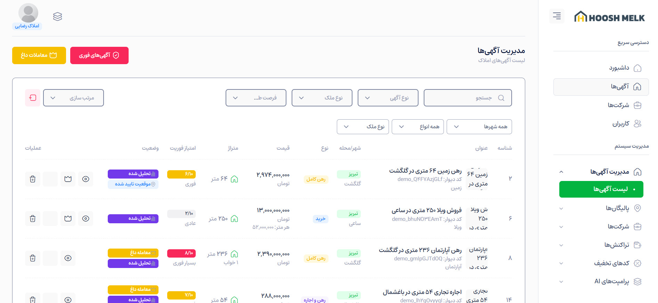Click the خرید type tag in row 6
The width and height of the screenshot is (658, 303).
pos(320,219)
